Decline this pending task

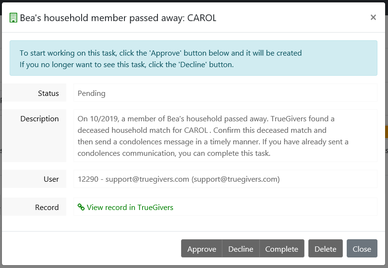coord(241,249)
